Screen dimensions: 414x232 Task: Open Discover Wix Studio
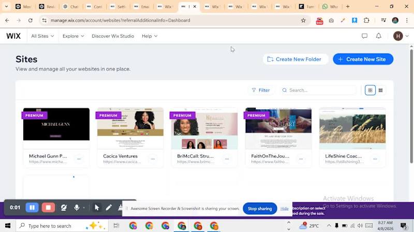[113, 36]
